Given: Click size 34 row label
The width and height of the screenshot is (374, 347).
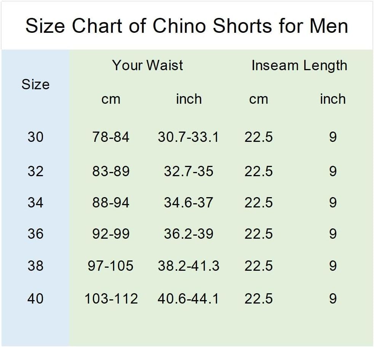Looking at the screenshot, I should tap(35, 202).
